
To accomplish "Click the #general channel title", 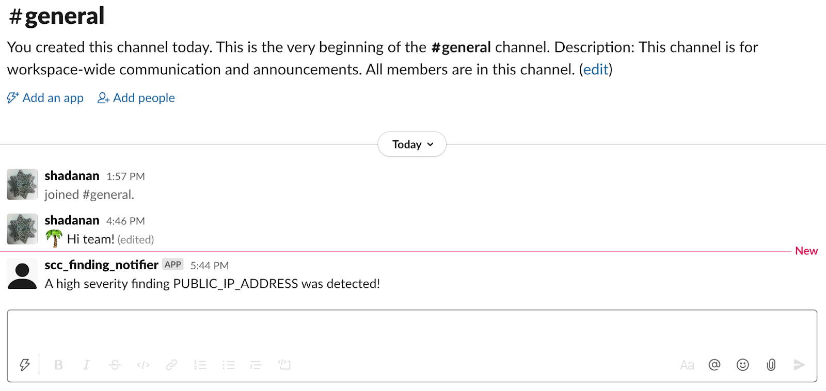I will pyautogui.click(x=56, y=15).
